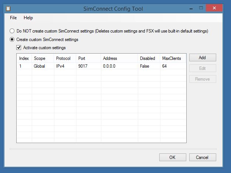This screenshot has width=231, height=173.
Task: Select Create custom SimConnect settings radio
Action: pos(12,40)
